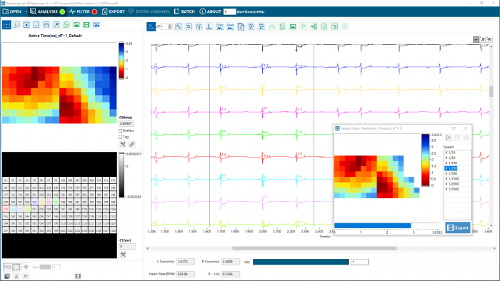Click the green play triangle toolbar icon

pos(304,26)
